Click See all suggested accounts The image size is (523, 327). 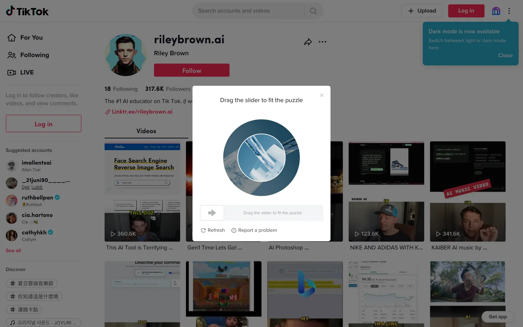point(13,250)
